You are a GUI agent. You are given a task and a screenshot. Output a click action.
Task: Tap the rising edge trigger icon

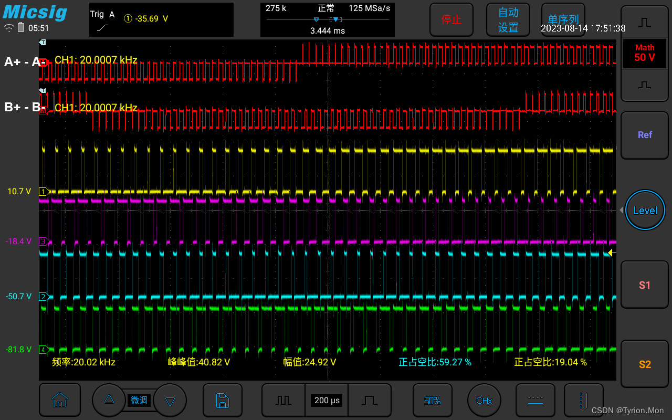pos(103,28)
